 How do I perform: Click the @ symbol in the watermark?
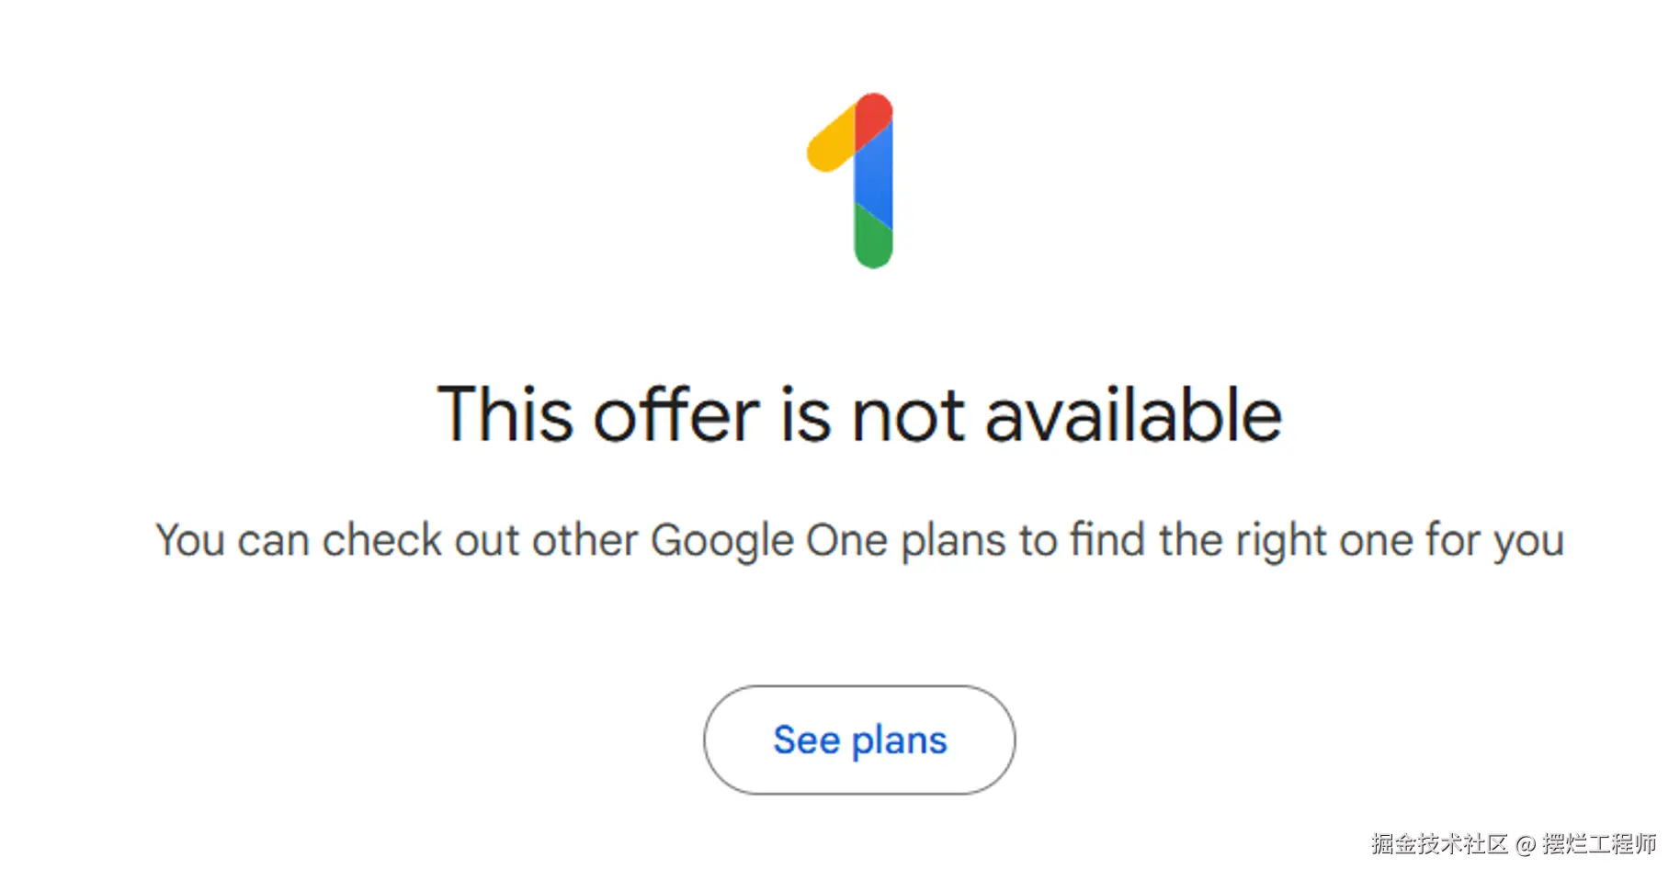(x=1526, y=845)
